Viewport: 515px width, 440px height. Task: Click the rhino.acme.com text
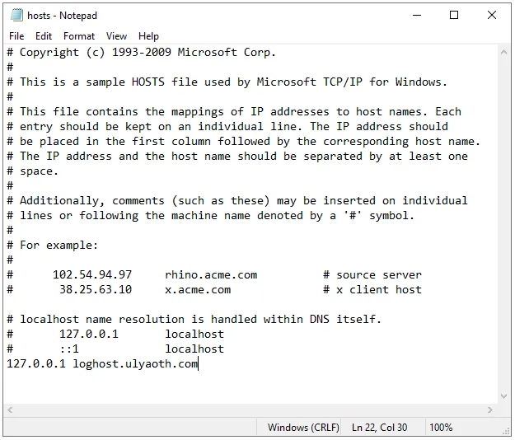(211, 274)
